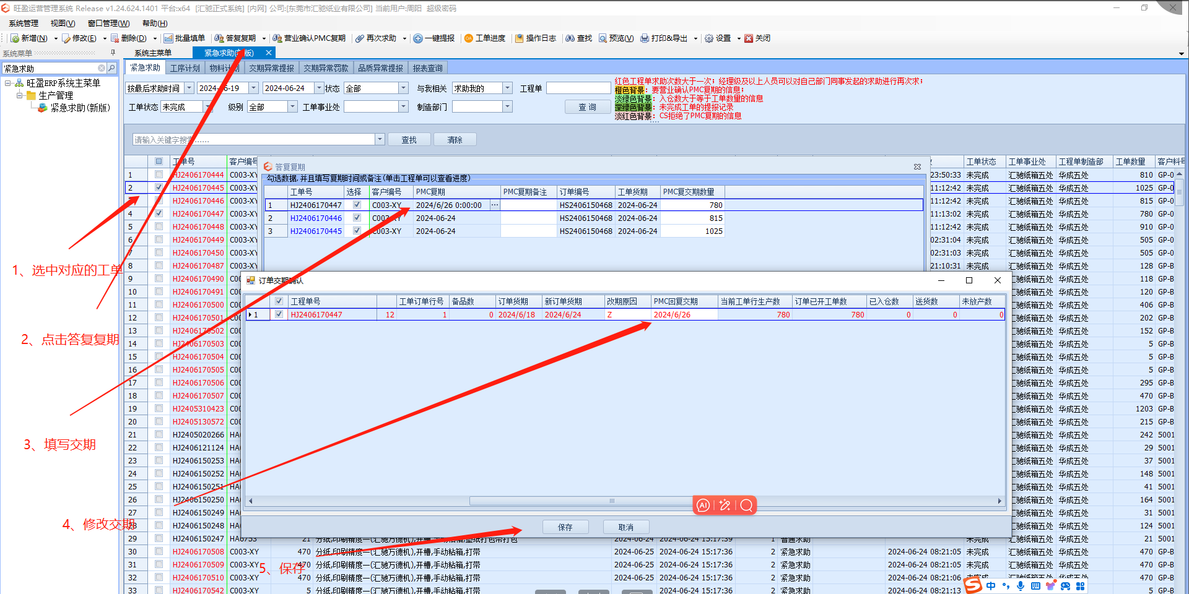Click the menu search magnifier icon
This screenshot has height=594, width=1189.
click(111, 68)
